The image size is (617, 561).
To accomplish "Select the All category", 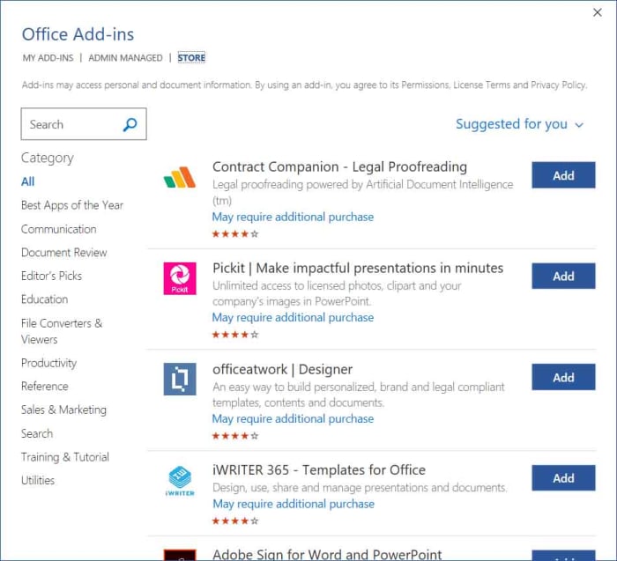I will pyautogui.click(x=28, y=181).
